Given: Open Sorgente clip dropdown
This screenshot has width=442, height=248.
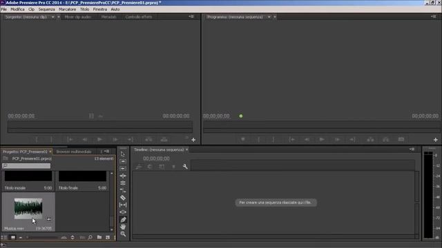Looking at the screenshot, I should point(52,17).
